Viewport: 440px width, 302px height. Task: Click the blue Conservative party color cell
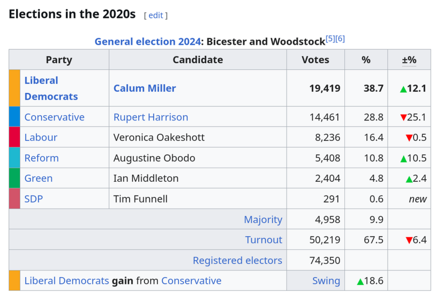[x=14, y=117]
